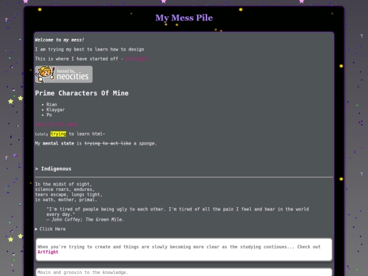Click the Prime Characters Of Mine heading
Viewport: 368px width, 276px height.
tap(82, 93)
